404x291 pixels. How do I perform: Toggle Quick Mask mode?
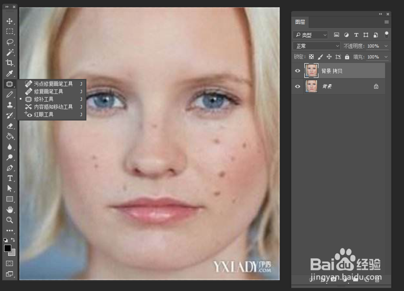(10, 263)
